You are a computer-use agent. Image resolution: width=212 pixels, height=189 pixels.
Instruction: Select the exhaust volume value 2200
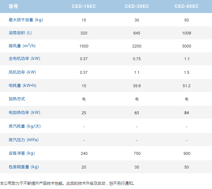click(137, 46)
